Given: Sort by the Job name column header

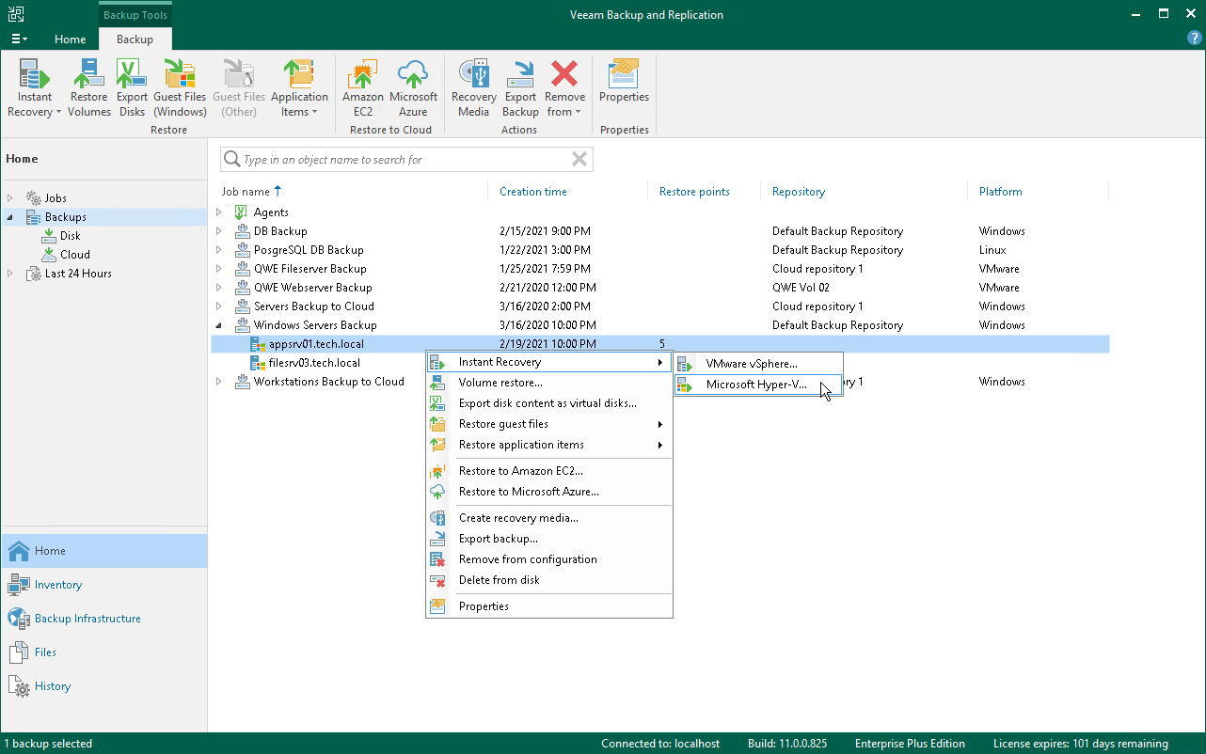Looking at the screenshot, I should click(x=246, y=192).
